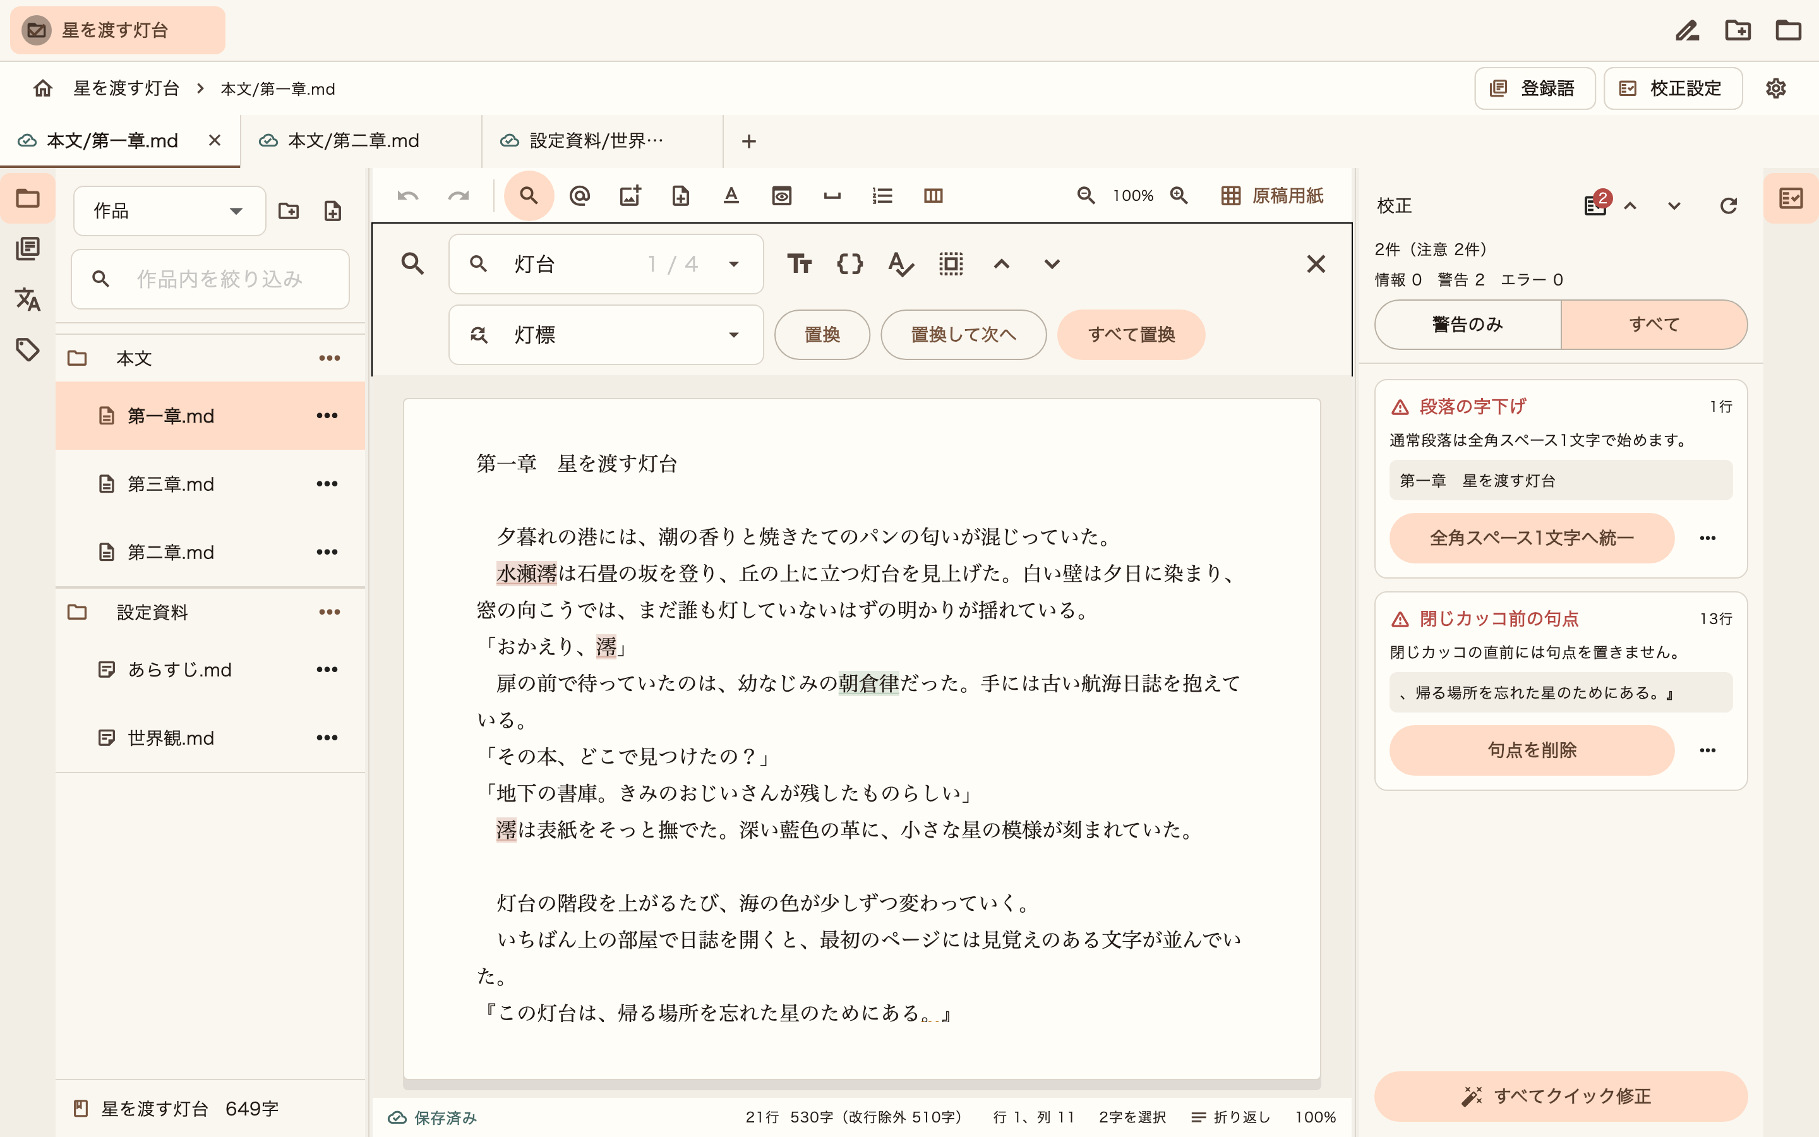The width and height of the screenshot is (1819, 1137).
Task: Go to previous search match
Action: tap(1001, 264)
